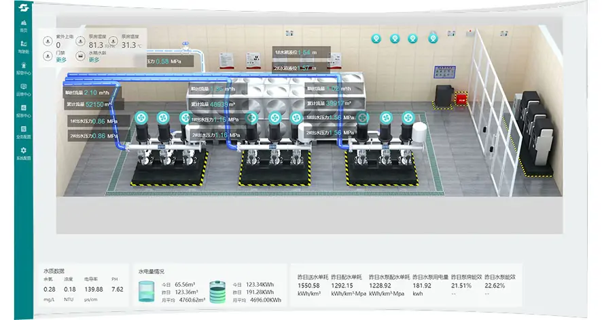Viewport: 602px width, 320px height.
Task: Click the app logo at top-left
Action: click(x=24, y=7)
